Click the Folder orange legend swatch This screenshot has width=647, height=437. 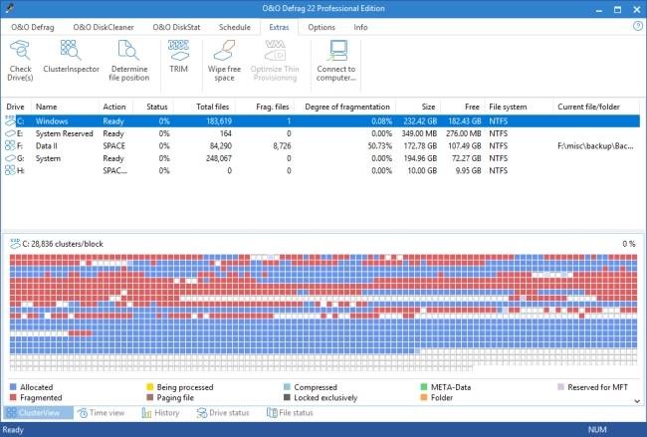[424, 397]
